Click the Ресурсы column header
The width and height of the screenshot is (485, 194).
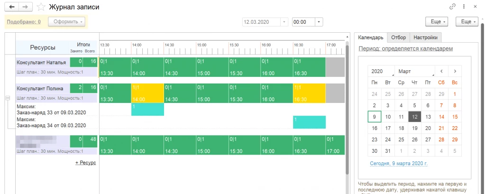coord(43,47)
